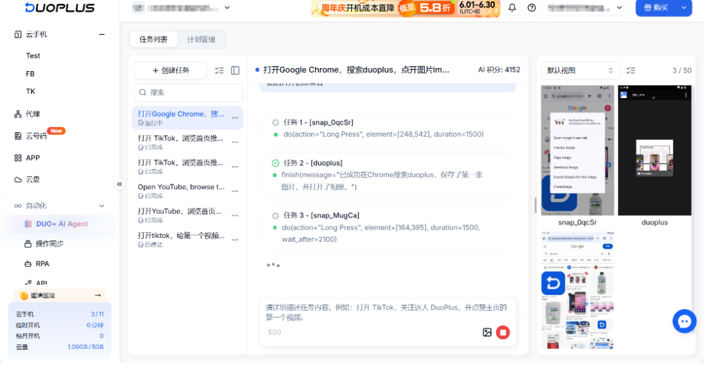The height and width of the screenshot is (372, 706).
Task: Open the blue chat support bubble
Action: pos(684,321)
